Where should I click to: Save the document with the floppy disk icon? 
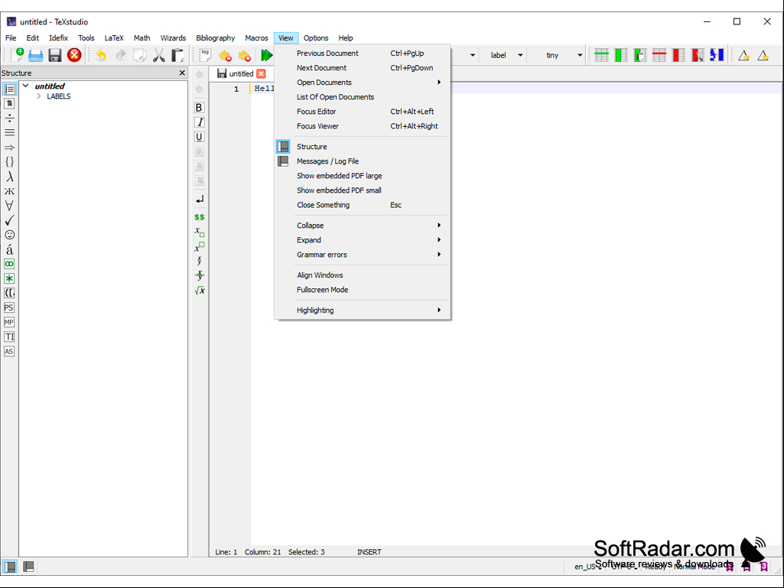click(55, 55)
